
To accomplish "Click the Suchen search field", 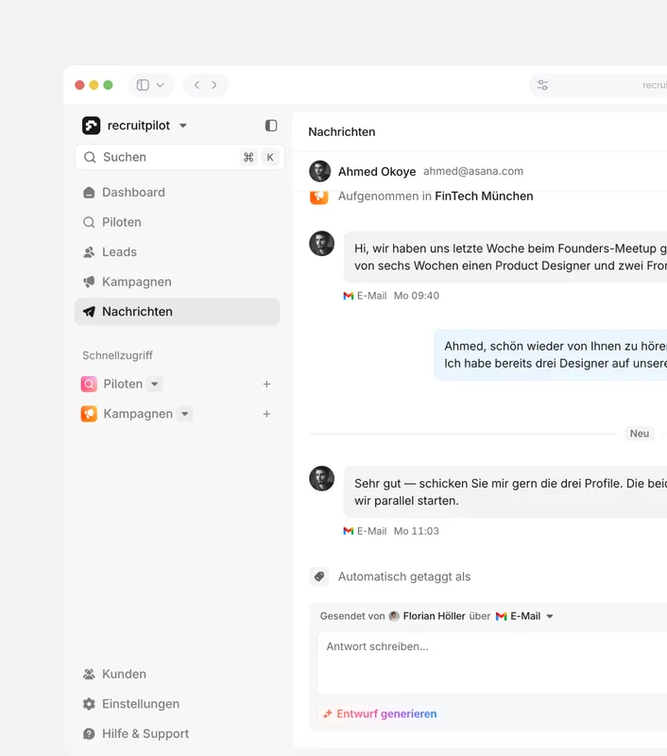I will click(x=180, y=157).
